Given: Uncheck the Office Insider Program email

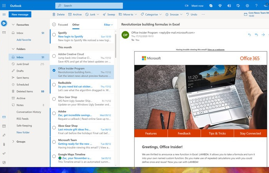Looking at the screenshot, I should (x=54, y=70).
